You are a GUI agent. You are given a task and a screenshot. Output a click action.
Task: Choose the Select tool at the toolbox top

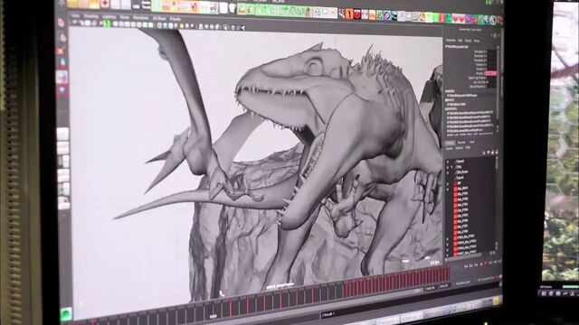[61, 23]
